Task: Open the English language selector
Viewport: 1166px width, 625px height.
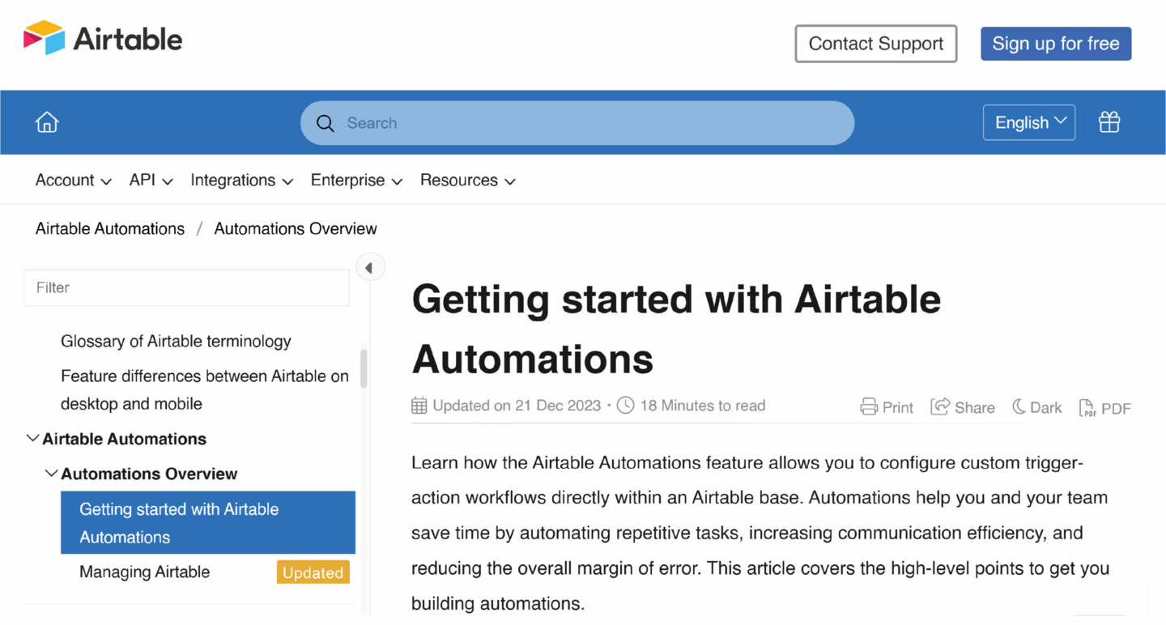Action: coord(1029,122)
